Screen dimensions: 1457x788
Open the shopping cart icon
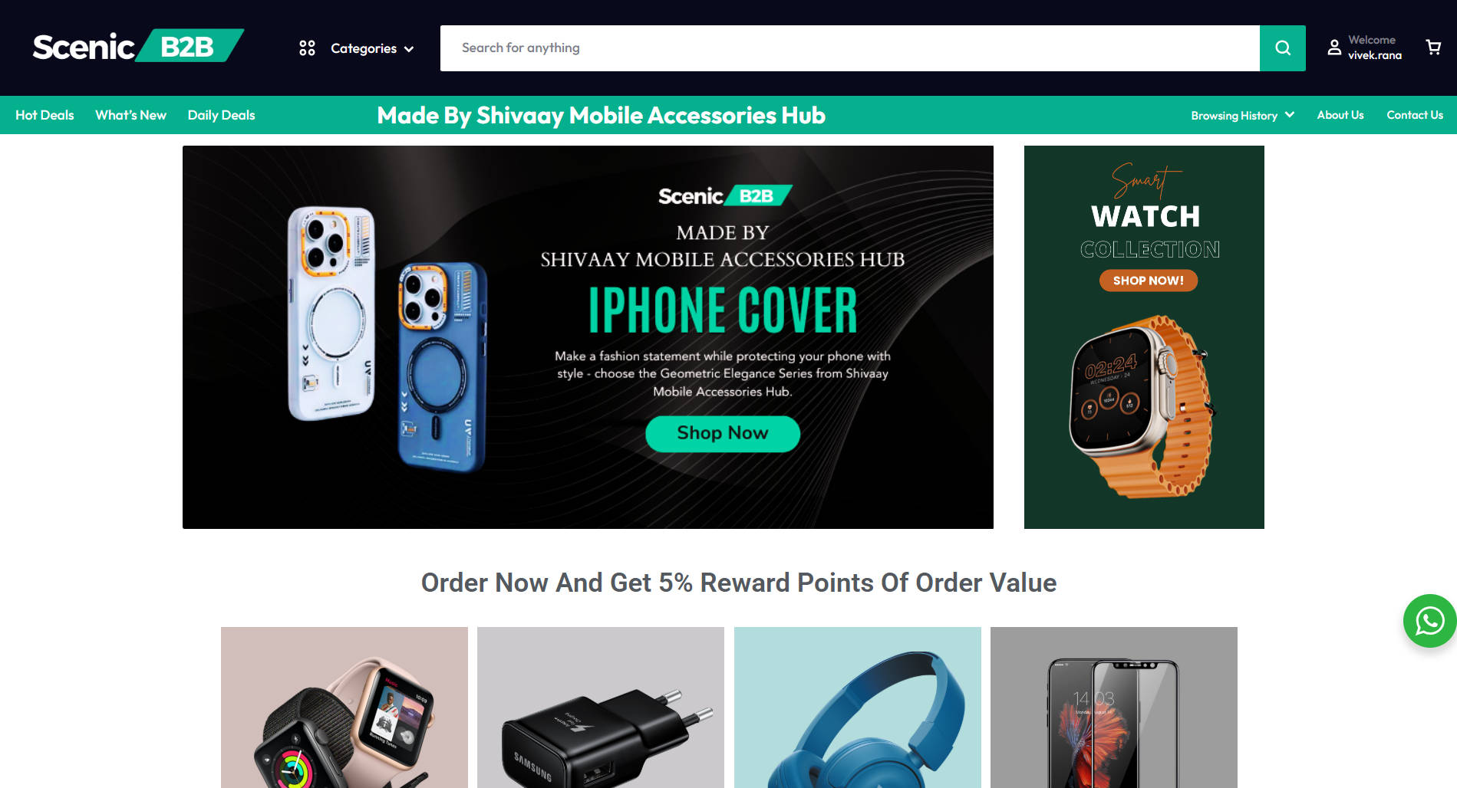coord(1433,48)
